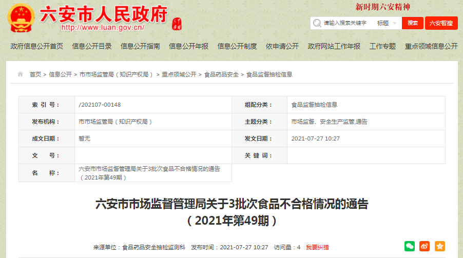Click the red seal stamp beside title
Viewport: 463px width, 258px height.
[177, 24]
